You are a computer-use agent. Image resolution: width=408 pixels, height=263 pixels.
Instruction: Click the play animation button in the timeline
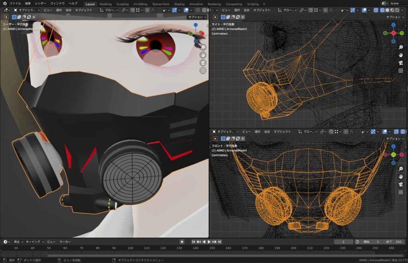pos(209,242)
